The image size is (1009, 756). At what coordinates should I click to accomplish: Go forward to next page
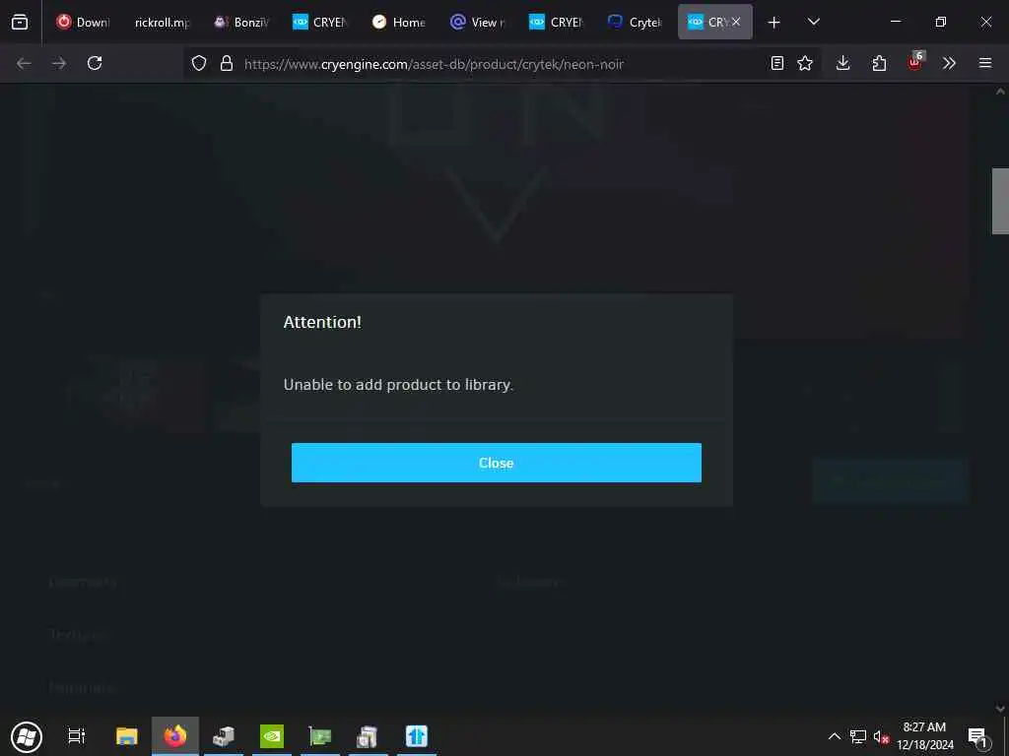[59, 63]
